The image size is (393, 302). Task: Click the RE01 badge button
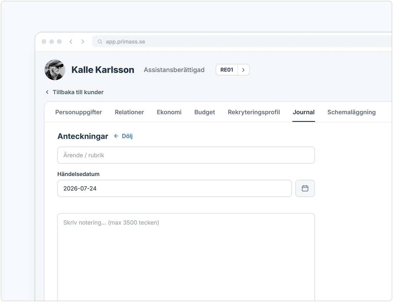pos(227,70)
